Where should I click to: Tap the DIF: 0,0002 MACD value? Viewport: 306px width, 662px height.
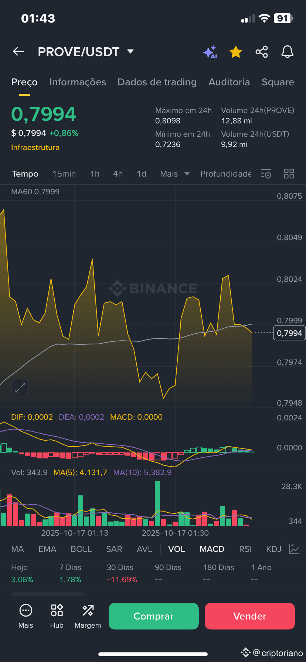pyautogui.click(x=32, y=417)
